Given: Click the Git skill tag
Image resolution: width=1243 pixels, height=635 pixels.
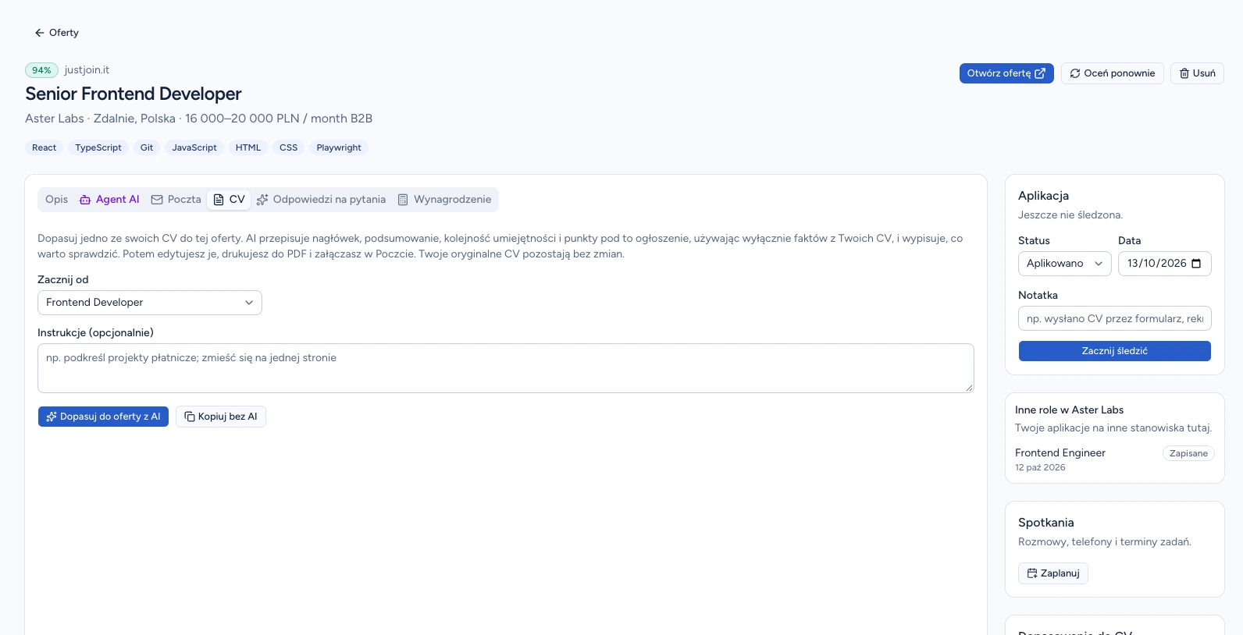Looking at the screenshot, I should 147,147.
